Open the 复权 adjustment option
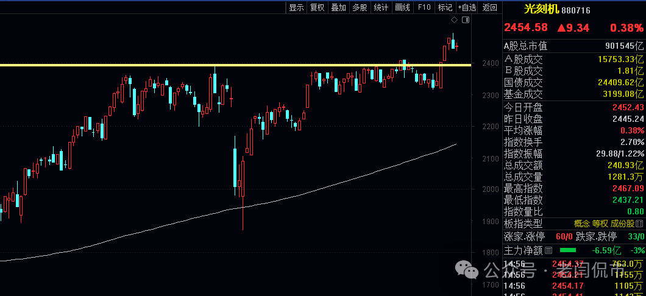The width and height of the screenshot is (646, 296). coord(318,7)
